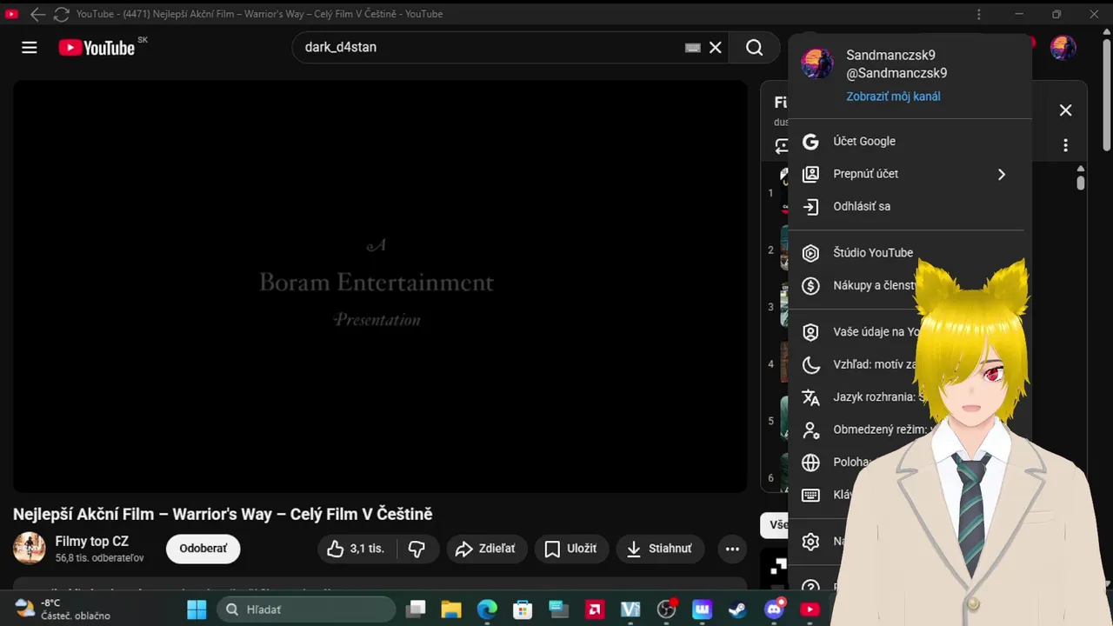This screenshot has width=1113, height=626.
Task: Click the keyboard shortcuts icon in account menu
Action: (x=810, y=495)
